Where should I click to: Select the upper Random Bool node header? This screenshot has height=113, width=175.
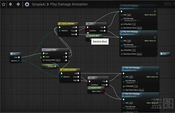pyautogui.click(x=94, y=36)
